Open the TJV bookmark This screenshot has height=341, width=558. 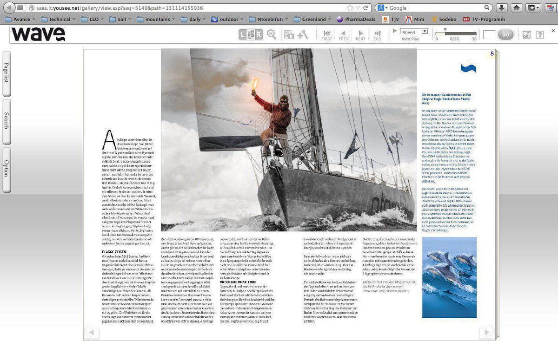(x=391, y=19)
